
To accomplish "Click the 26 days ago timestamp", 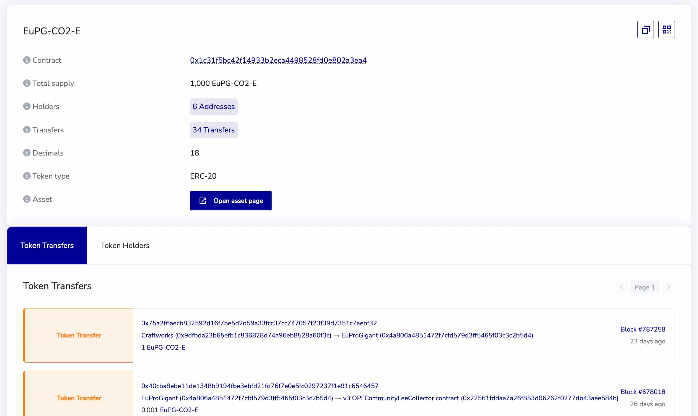I will coord(648,404).
